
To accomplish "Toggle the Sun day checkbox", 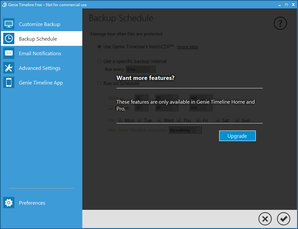I will [237, 120].
